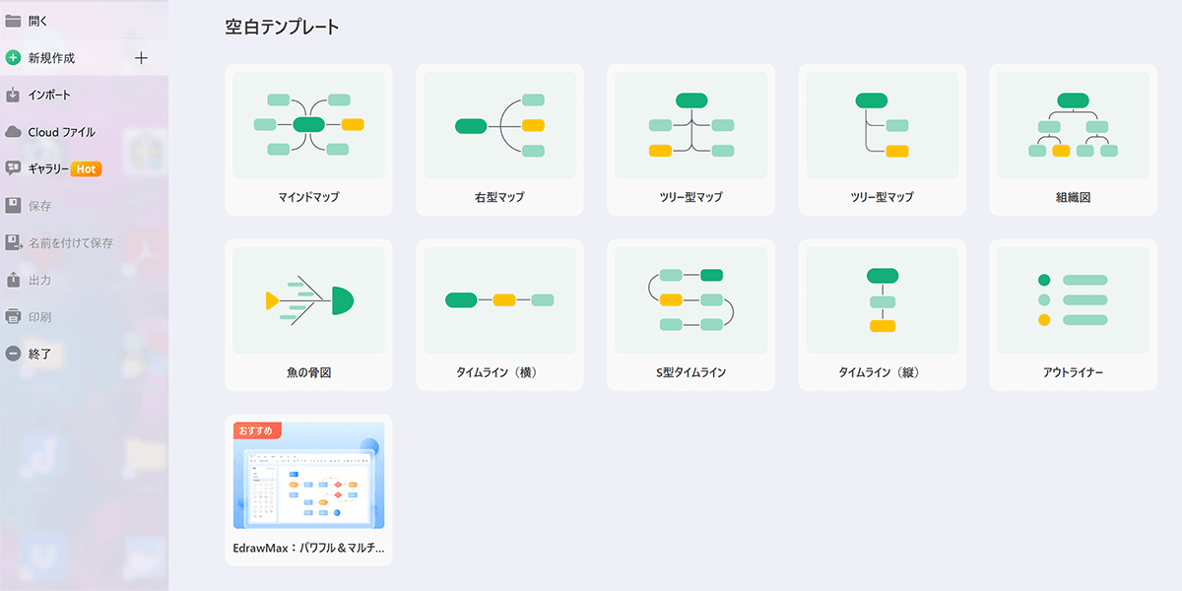Expand 新規作成 with the plus sign

(141, 58)
